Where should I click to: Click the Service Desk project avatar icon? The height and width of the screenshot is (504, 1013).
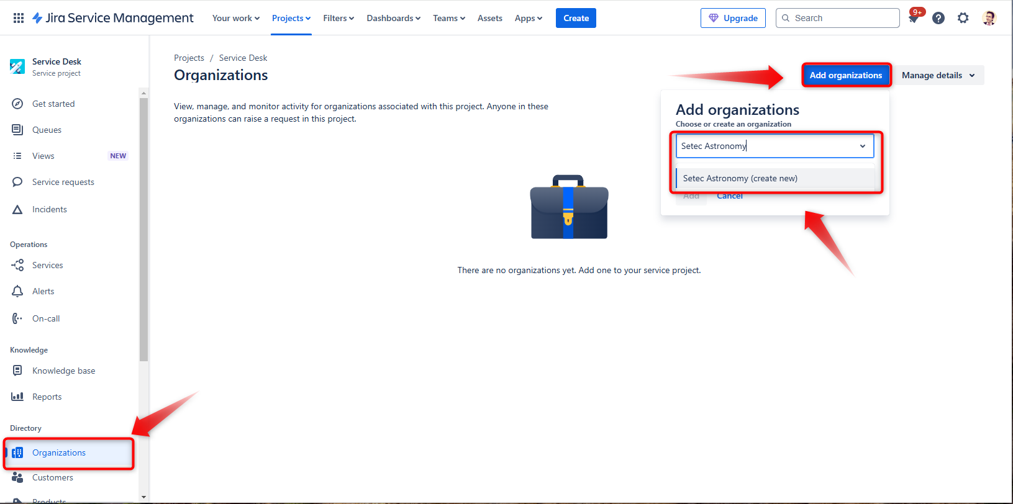[17, 66]
